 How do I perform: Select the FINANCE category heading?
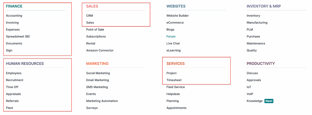tap(14, 6)
